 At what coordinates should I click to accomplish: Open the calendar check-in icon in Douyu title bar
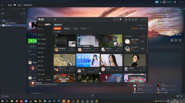pos(126,20)
